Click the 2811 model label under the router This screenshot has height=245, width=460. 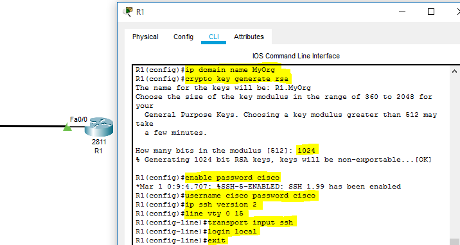point(99,142)
